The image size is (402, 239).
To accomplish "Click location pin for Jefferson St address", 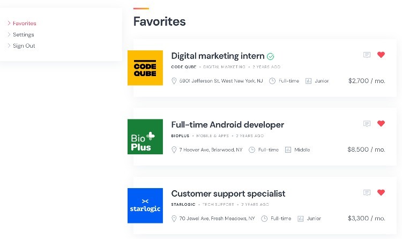I will [x=174, y=81].
